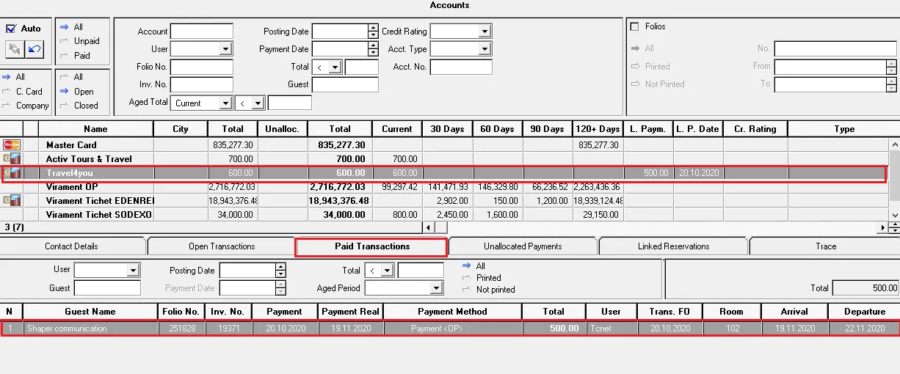Click the top Posting Date spinner arrows
Viewport: 900px width, 374px height.
point(373,32)
